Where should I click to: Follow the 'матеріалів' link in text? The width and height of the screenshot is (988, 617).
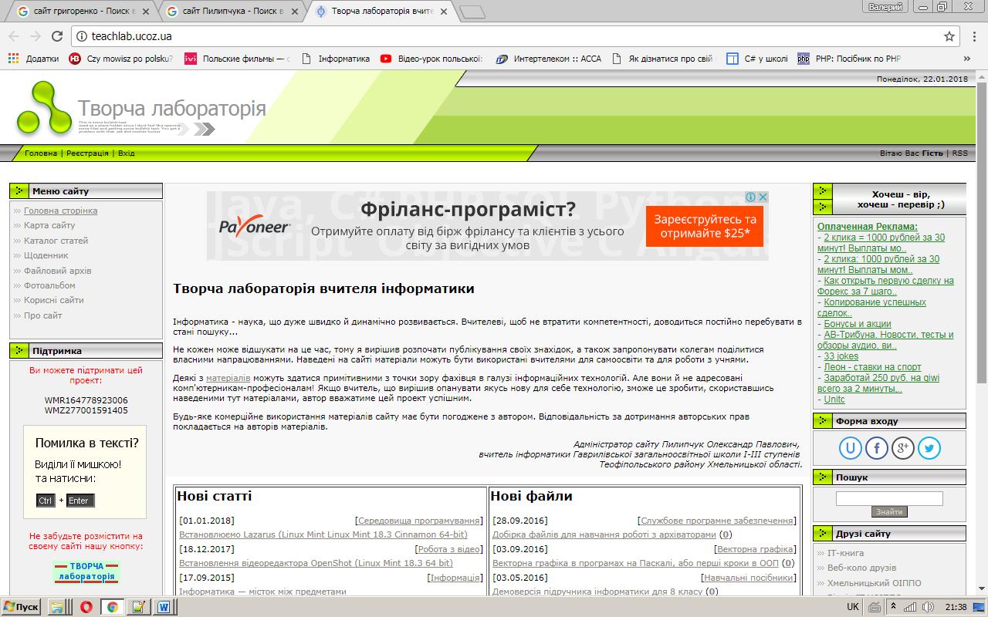point(228,378)
